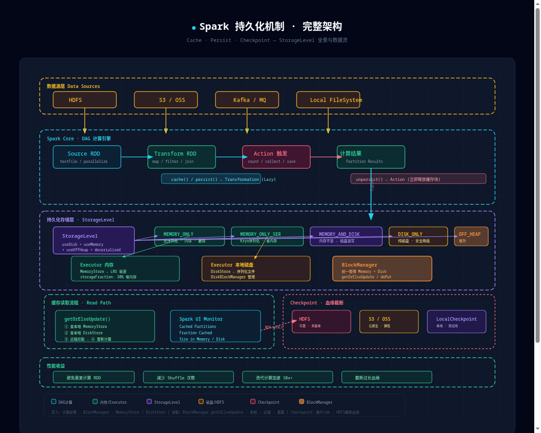Select the Kafka / MQ node

247,100
